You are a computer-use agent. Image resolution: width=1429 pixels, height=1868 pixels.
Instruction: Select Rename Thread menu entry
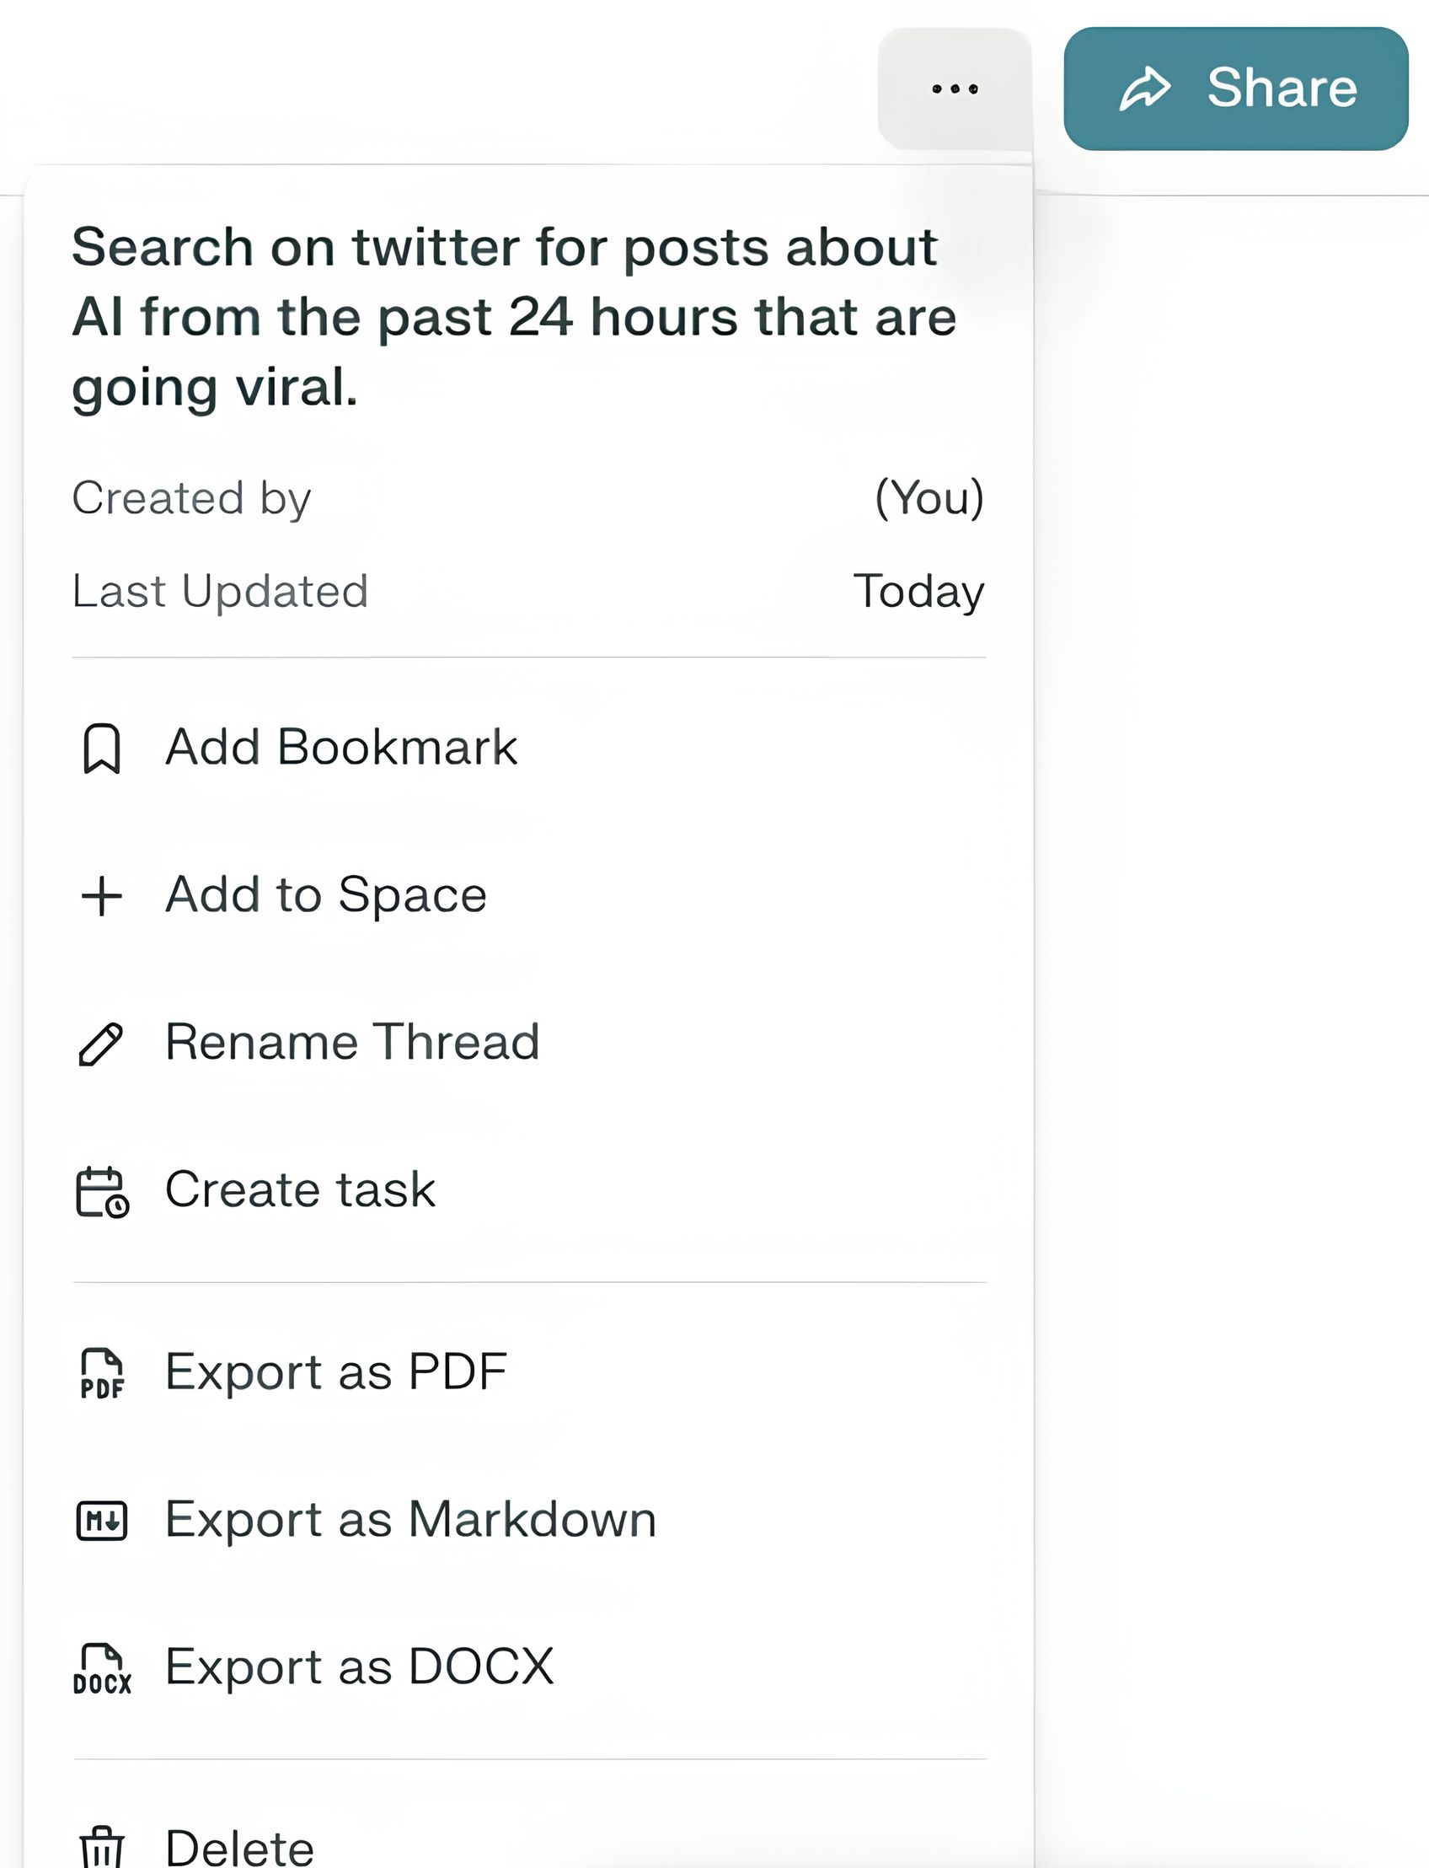tap(353, 1043)
